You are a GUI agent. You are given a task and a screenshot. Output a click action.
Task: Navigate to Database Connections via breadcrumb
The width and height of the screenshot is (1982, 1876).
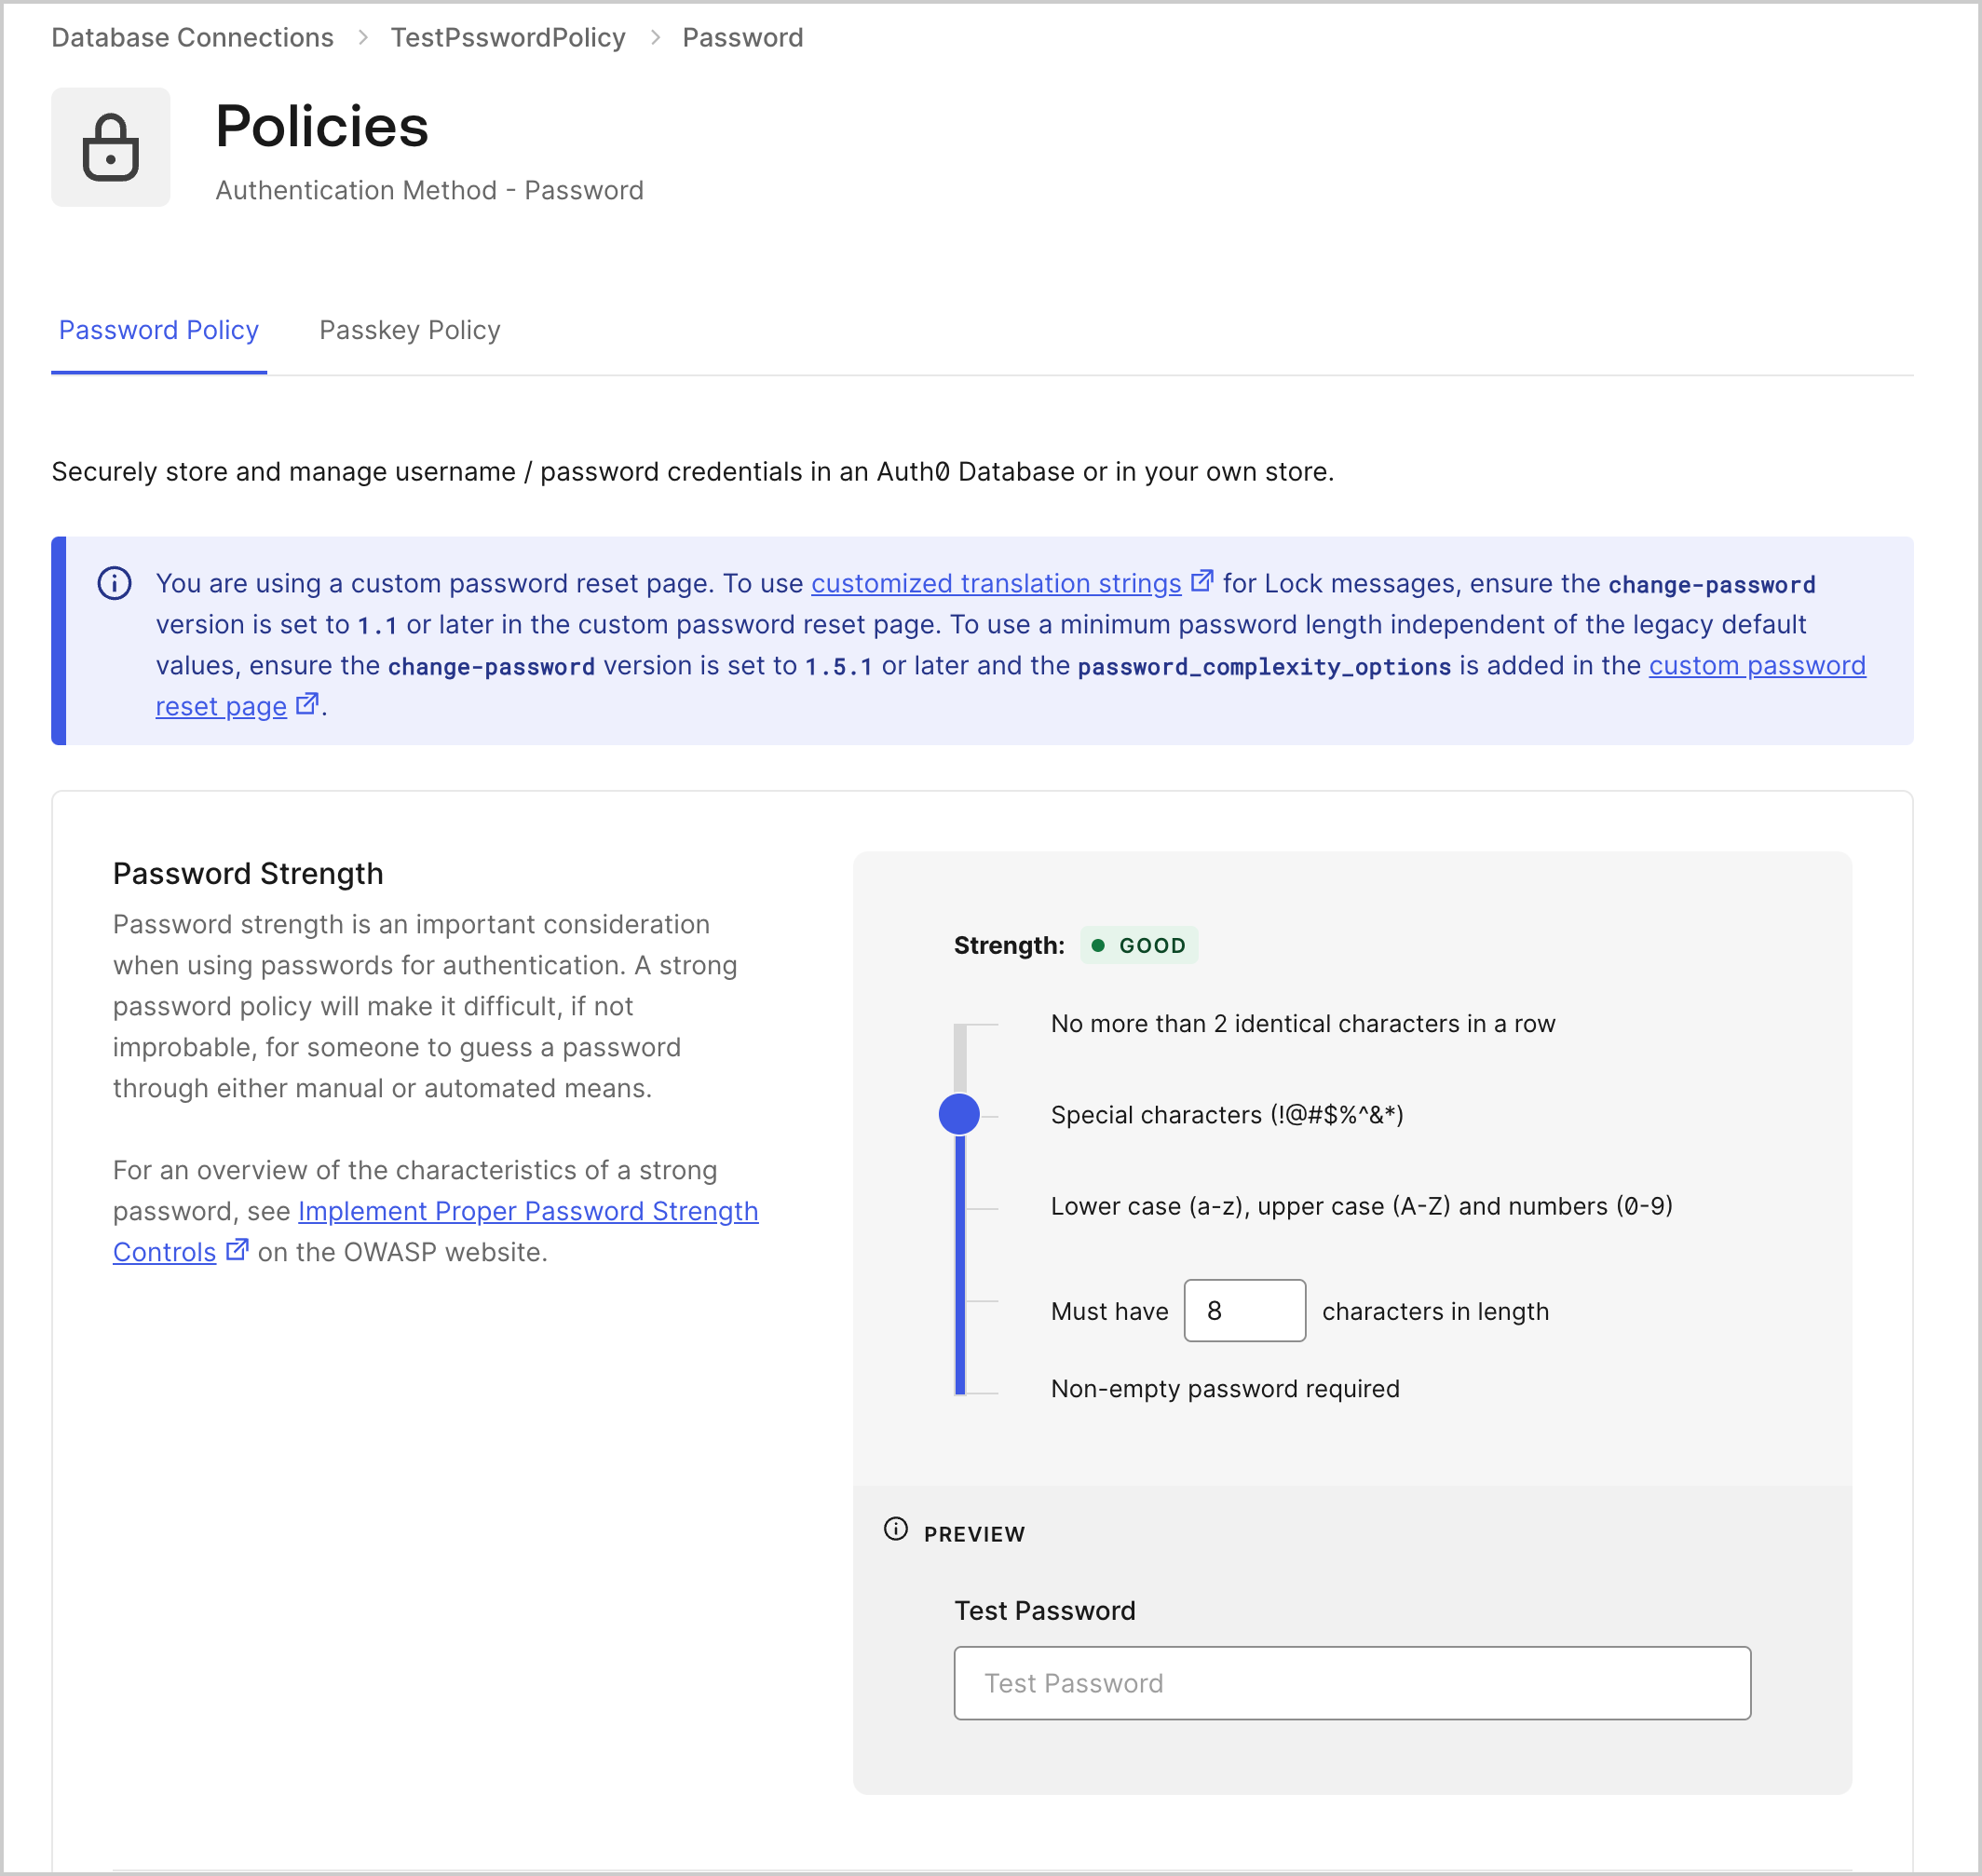point(192,37)
